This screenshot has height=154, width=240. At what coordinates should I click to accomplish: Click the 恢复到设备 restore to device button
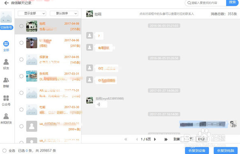point(197,151)
